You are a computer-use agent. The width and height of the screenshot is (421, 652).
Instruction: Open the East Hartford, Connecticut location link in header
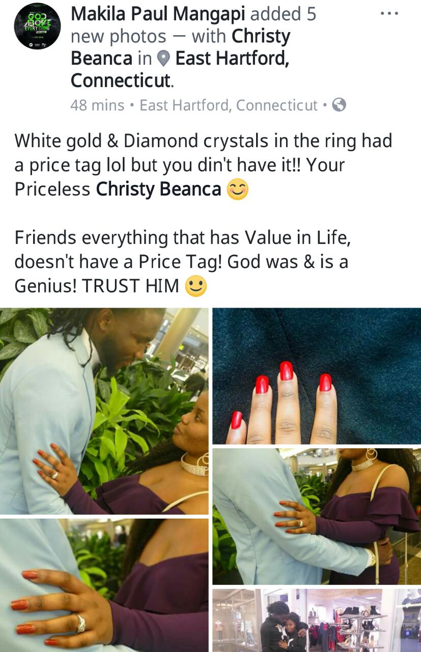click(180, 69)
